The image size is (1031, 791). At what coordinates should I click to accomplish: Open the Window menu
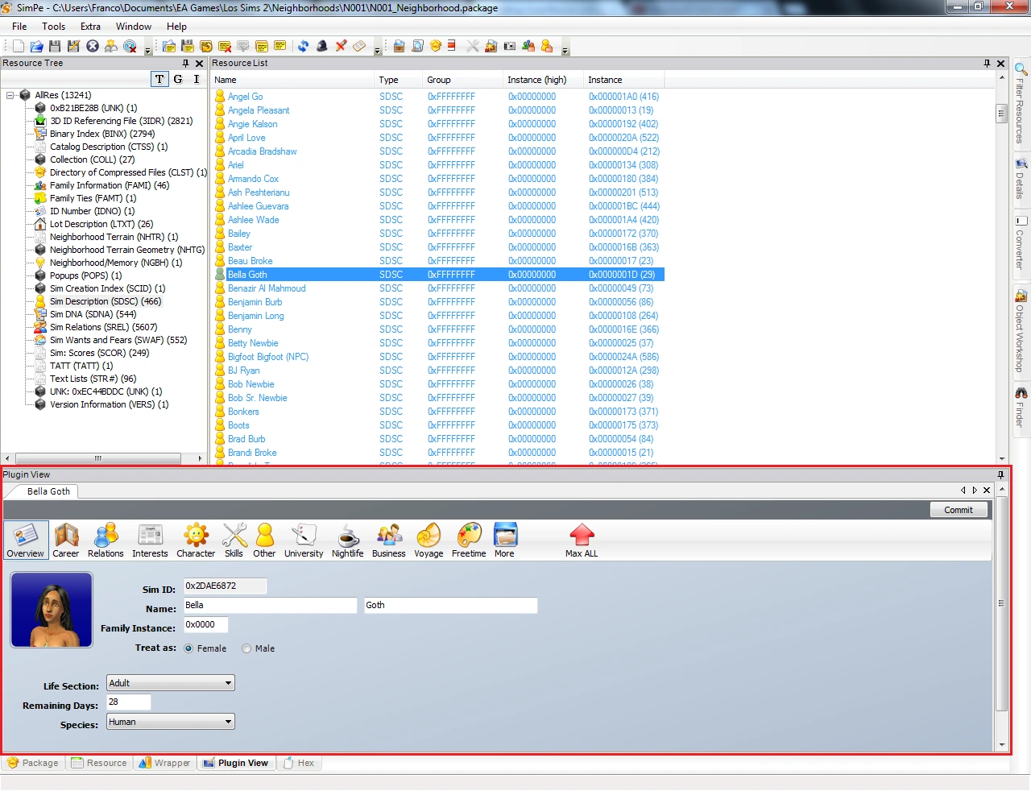[x=134, y=27]
